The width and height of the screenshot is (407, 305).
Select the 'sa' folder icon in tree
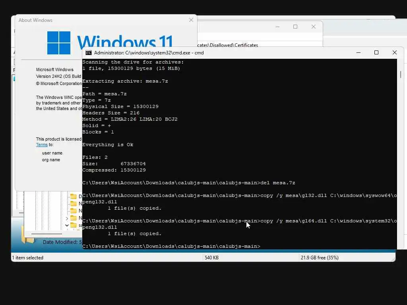74,225
